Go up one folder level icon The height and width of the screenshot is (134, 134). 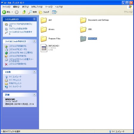pos(24,12)
